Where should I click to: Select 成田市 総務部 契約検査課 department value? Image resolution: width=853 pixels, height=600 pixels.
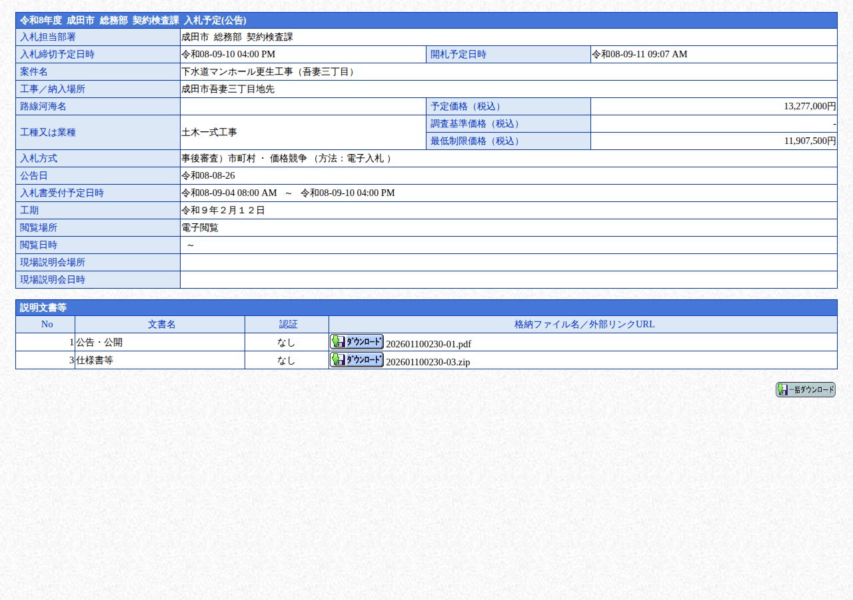237,37
